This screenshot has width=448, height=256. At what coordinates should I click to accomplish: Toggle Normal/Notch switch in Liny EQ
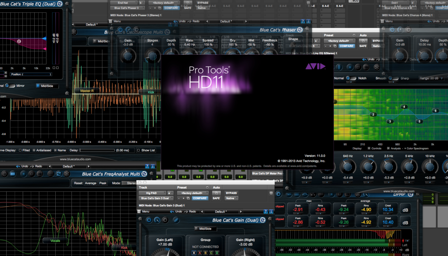pyautogui.click(x=351, y=78)
